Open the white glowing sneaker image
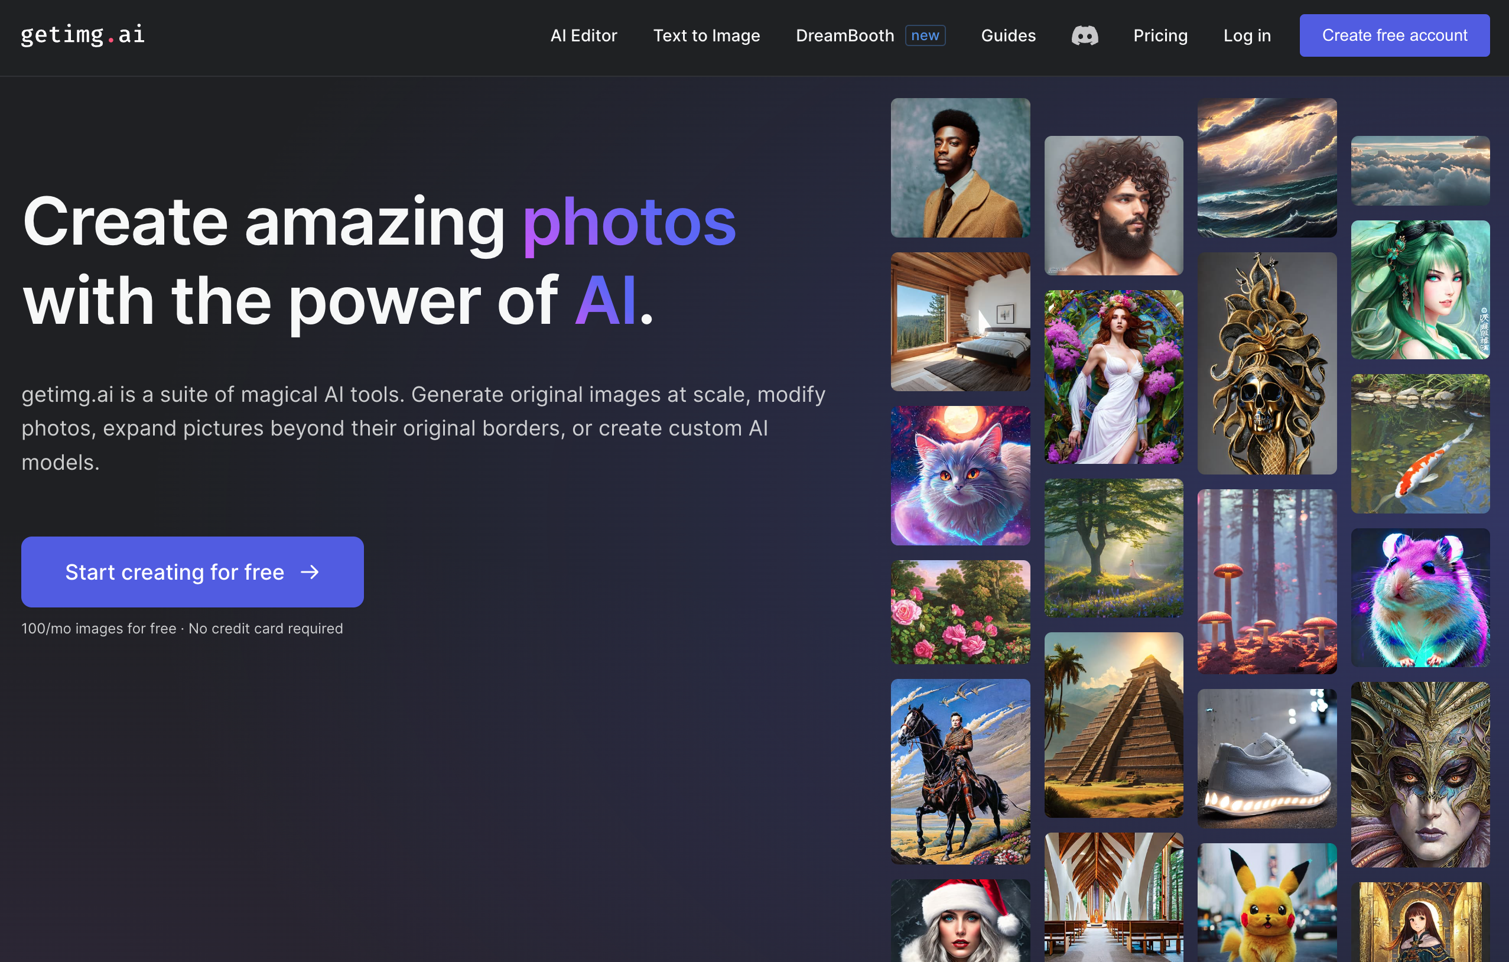Screen dimensions: 1509x962 (1267, 759)
